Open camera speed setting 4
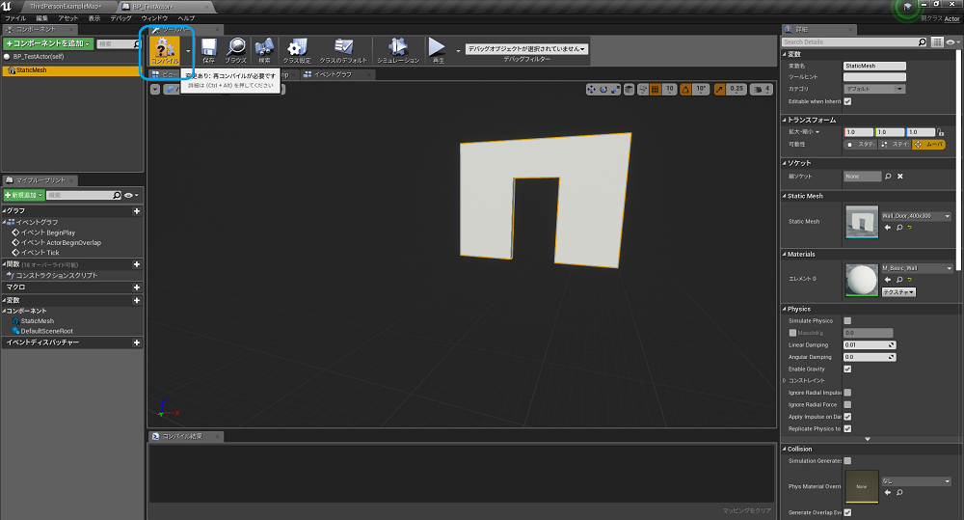Screen dimensions: 964x520 click(x=762, y=89)
